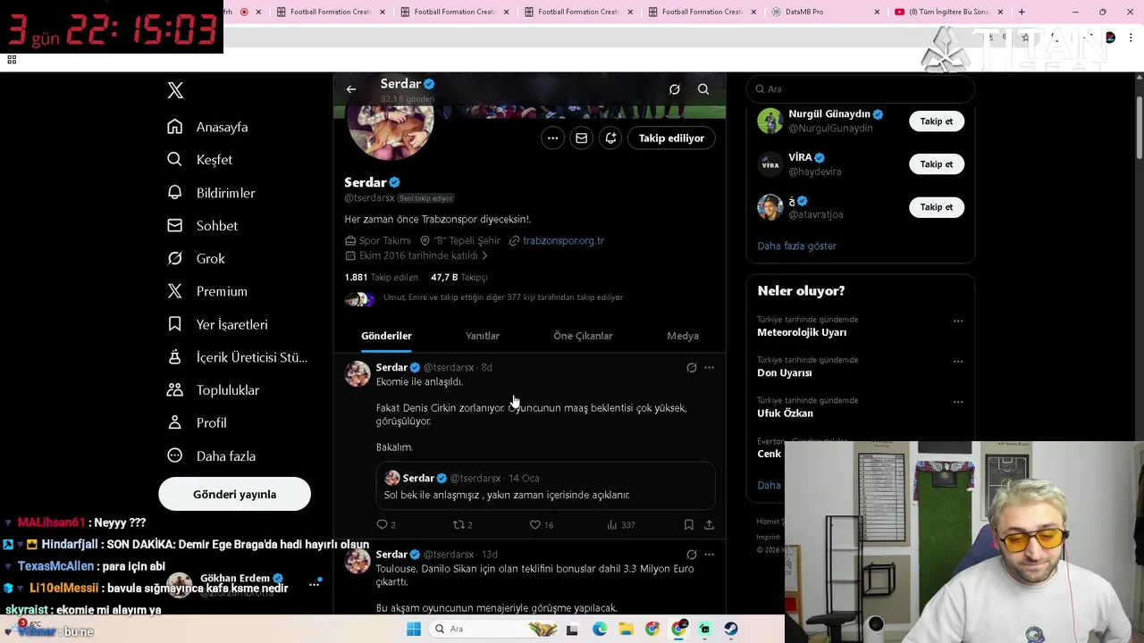
Task: Open the Ufuk Özkan trend
Action: [785, 413]
